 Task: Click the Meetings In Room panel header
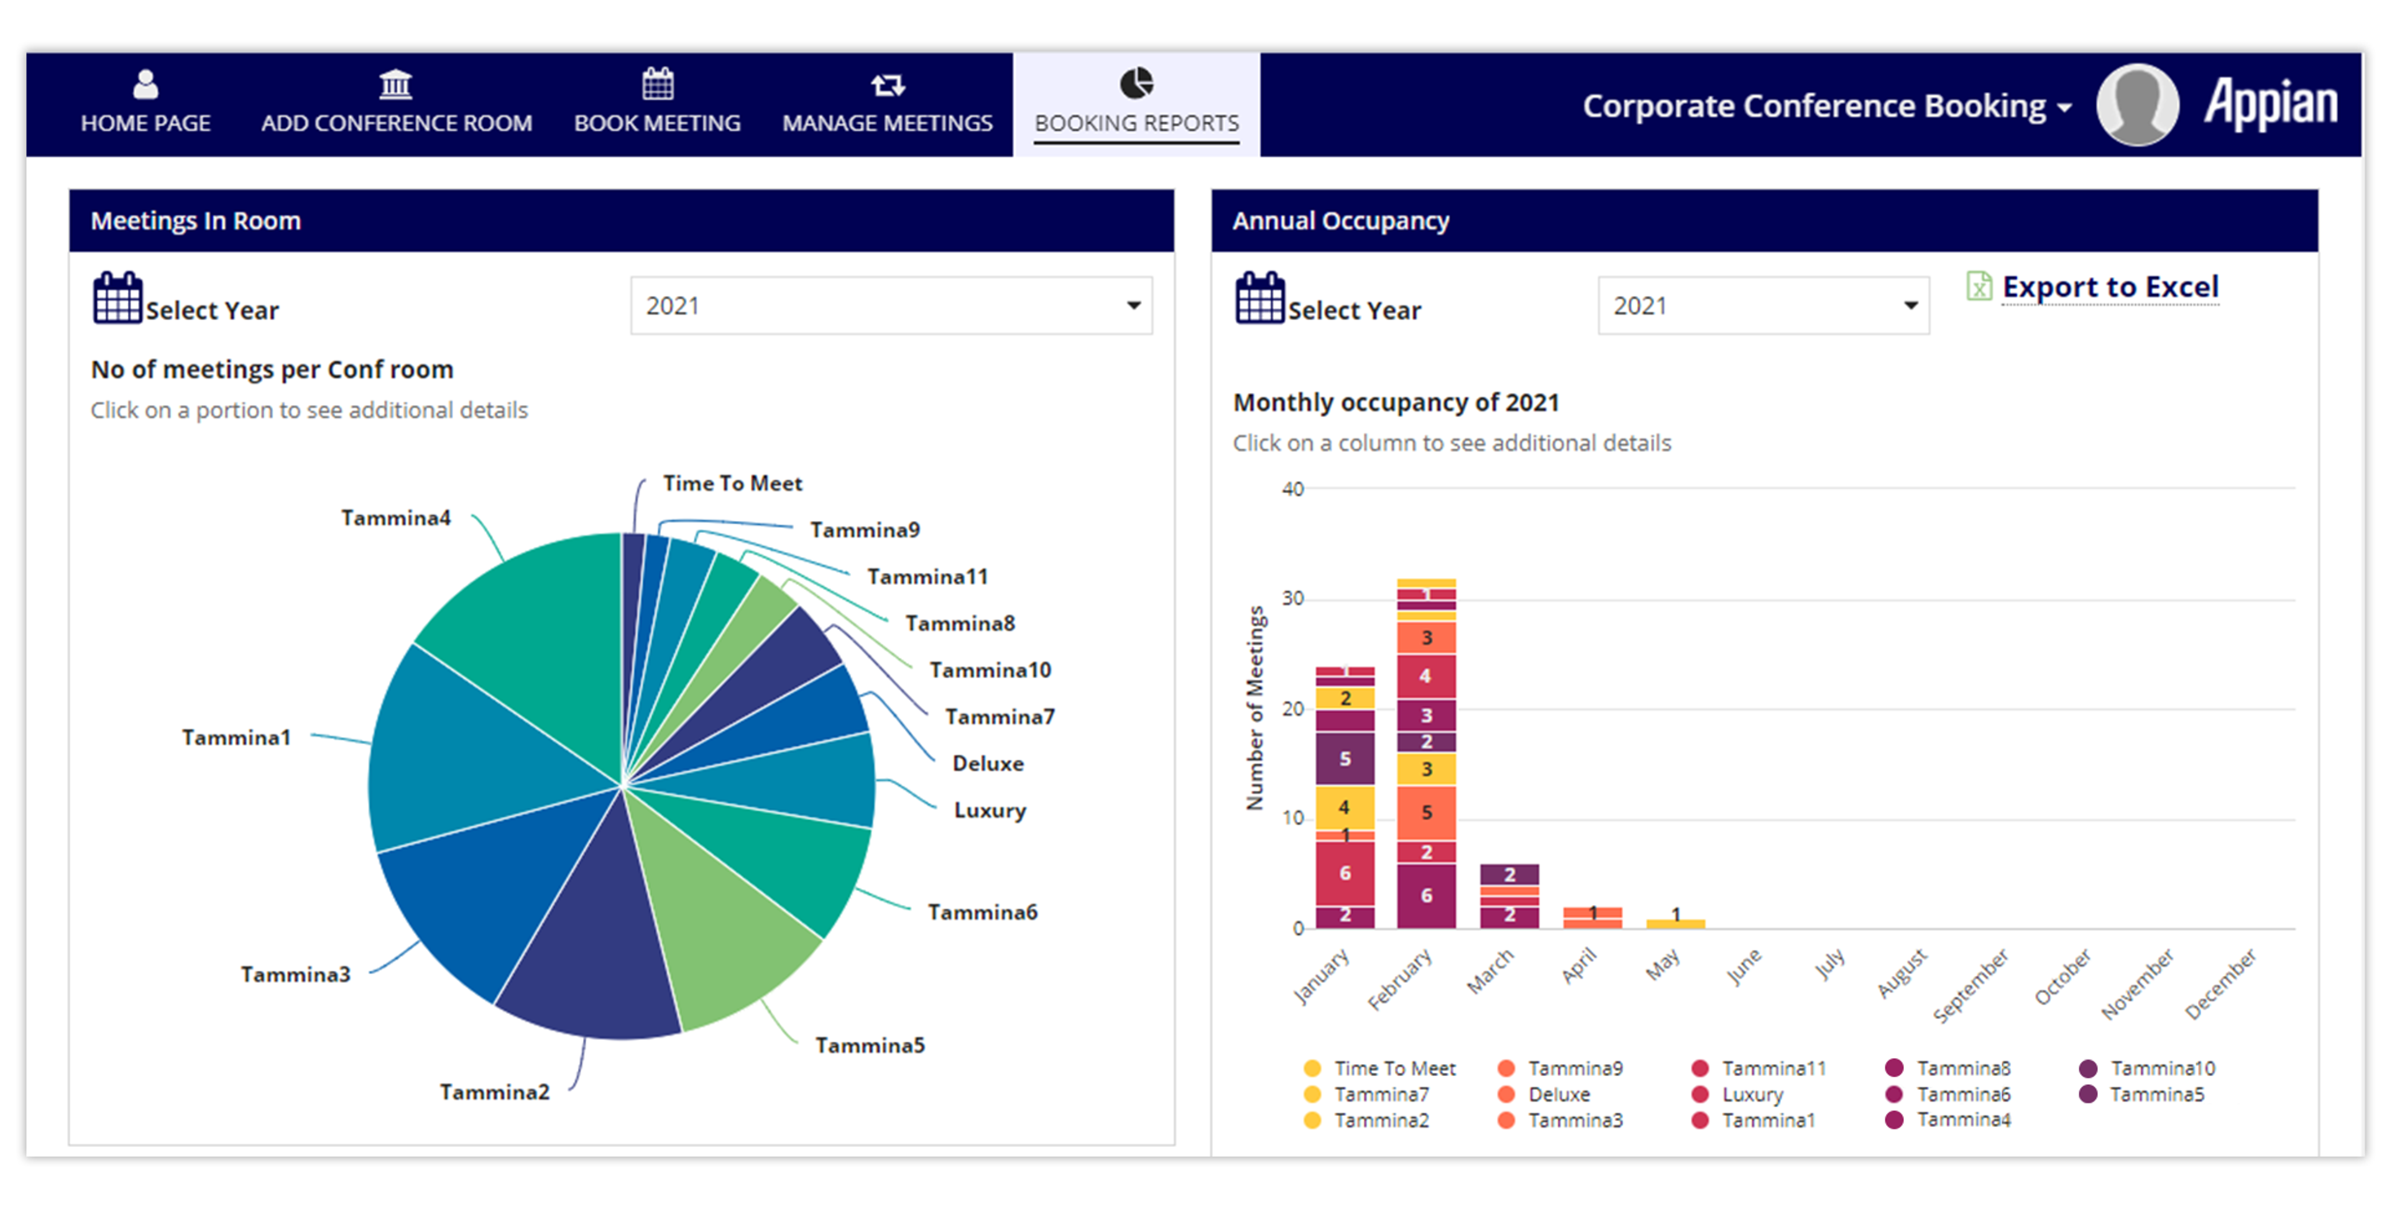pos(621,221)
